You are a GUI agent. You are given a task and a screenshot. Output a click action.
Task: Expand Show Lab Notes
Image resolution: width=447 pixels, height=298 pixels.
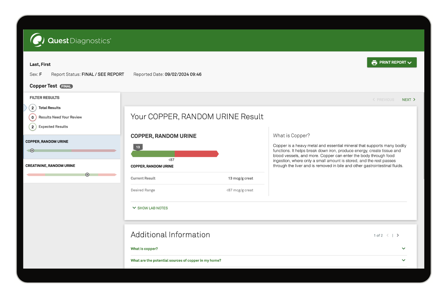pos(150,208)
